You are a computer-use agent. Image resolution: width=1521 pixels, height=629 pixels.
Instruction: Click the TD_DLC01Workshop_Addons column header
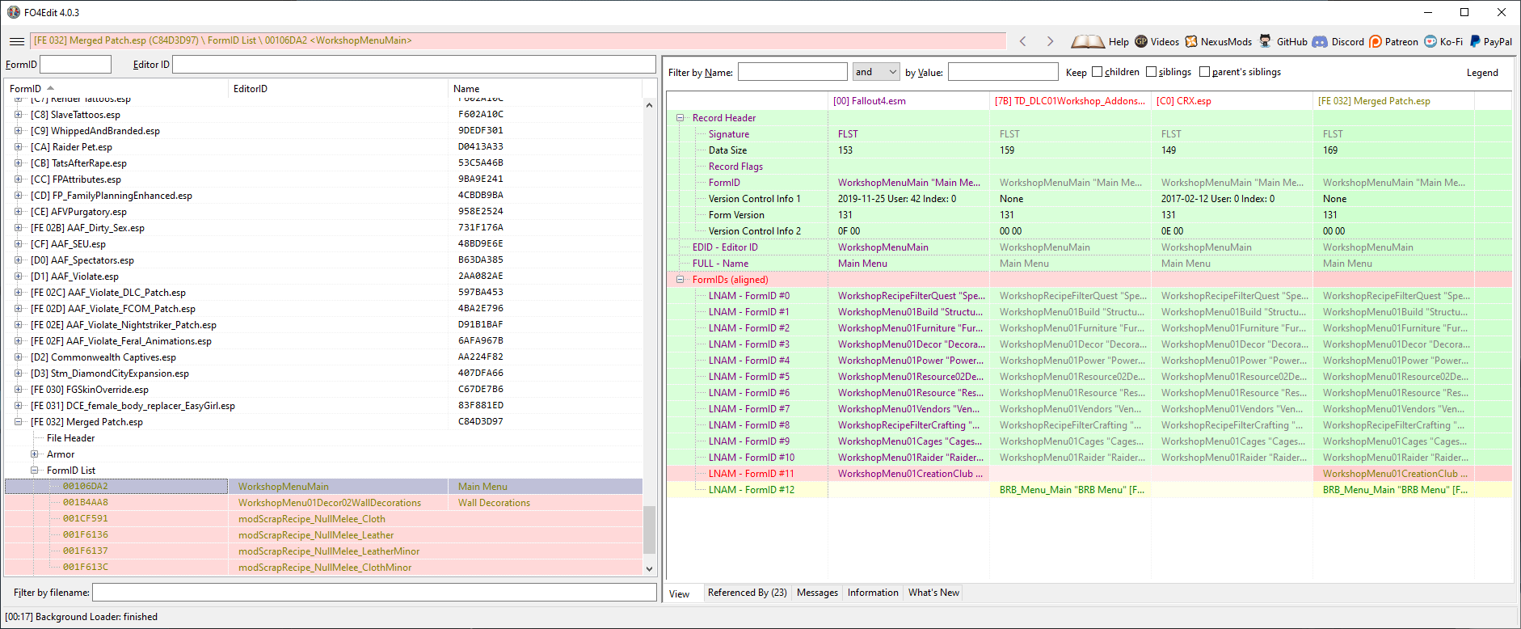(x=1070, y=101)
